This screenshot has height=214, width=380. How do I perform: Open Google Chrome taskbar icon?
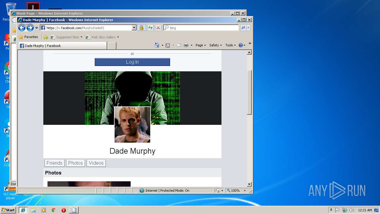pyautogui.click(x=54, y=210)
